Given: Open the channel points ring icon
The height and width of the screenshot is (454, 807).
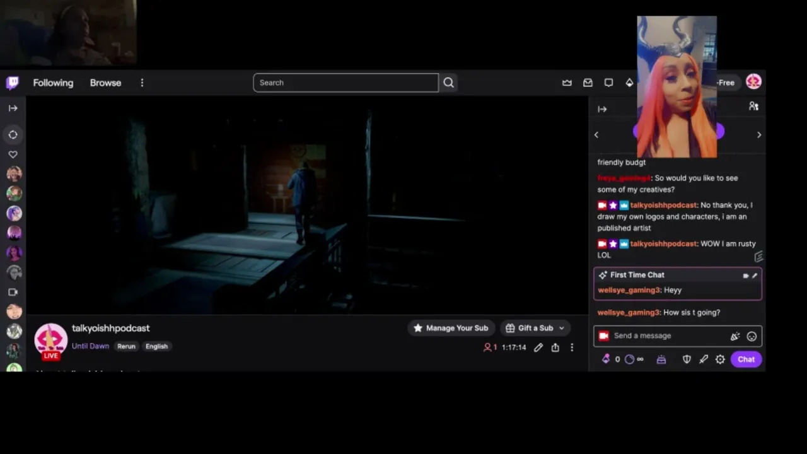Looking at the screenshot, I should (629, 359).
